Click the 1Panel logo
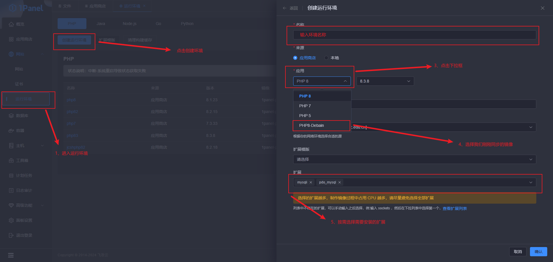This screenshot has width=553, height=262. (26, 8)
